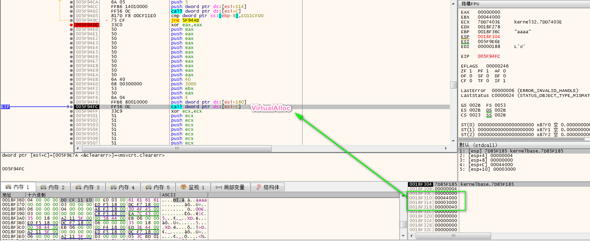The width and height of the screenshot is (590, 241).
Task: Click down arrow of memory dump scrollbar
Action: coord(403,236)
